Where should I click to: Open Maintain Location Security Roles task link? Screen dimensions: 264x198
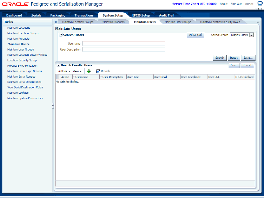tap(27, 55)
